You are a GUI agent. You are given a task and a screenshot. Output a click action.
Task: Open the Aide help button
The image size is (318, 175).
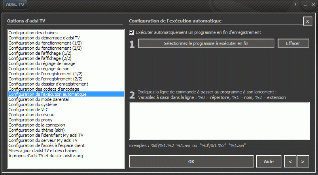tap(269, 162)
